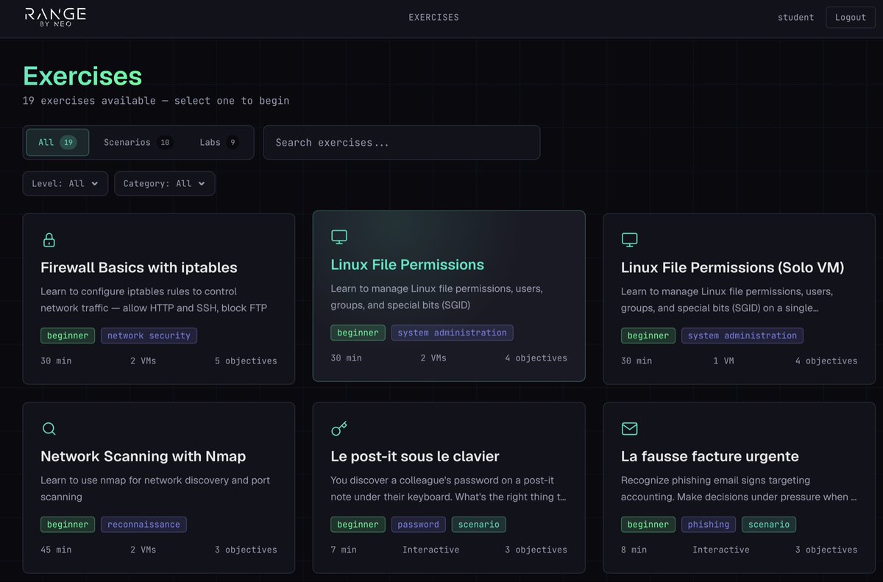Click beginner tag on Linux File Permissions card
This screenshot has width=883, height=582.
coord(358,333)
